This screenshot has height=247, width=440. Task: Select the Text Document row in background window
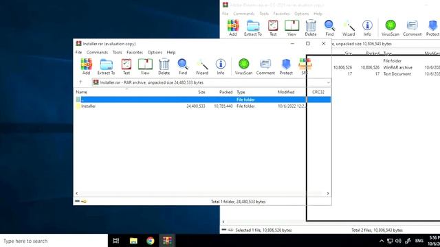386,74
